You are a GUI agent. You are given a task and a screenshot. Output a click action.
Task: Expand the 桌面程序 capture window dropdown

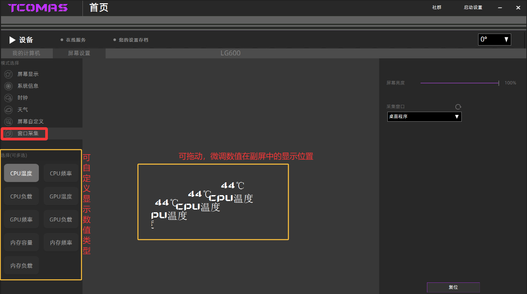coord(424,117)
